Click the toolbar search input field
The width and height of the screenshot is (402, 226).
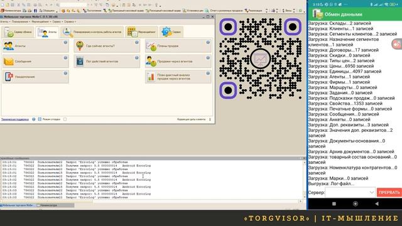pos(73,5)
